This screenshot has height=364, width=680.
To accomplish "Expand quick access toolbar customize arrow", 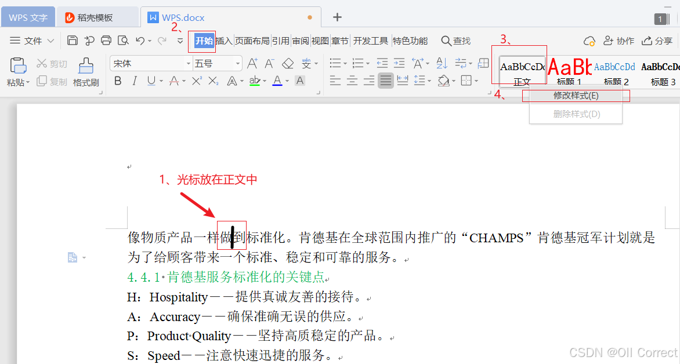I will [x=180, y=41].
